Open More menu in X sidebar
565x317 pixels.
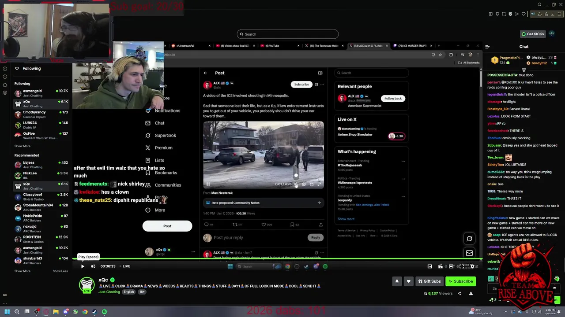point(155,210)
